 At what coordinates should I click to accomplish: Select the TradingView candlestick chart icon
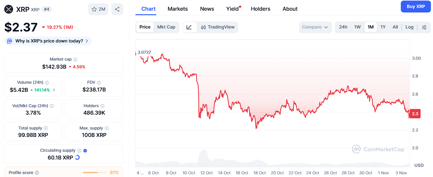203,27
